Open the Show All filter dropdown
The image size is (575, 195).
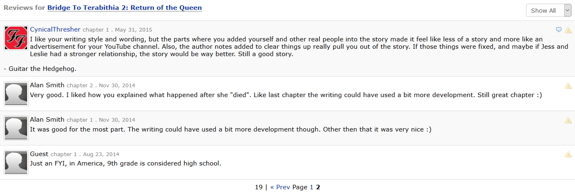[548, 11]
